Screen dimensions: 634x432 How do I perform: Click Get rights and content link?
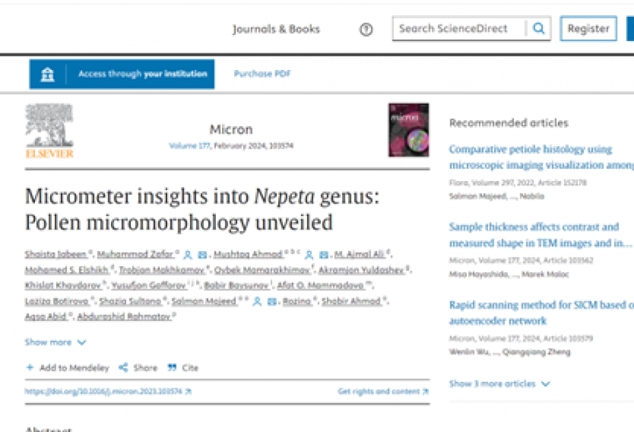point(383,391)
